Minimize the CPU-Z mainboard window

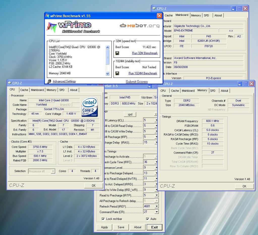(x=233, y=9)
